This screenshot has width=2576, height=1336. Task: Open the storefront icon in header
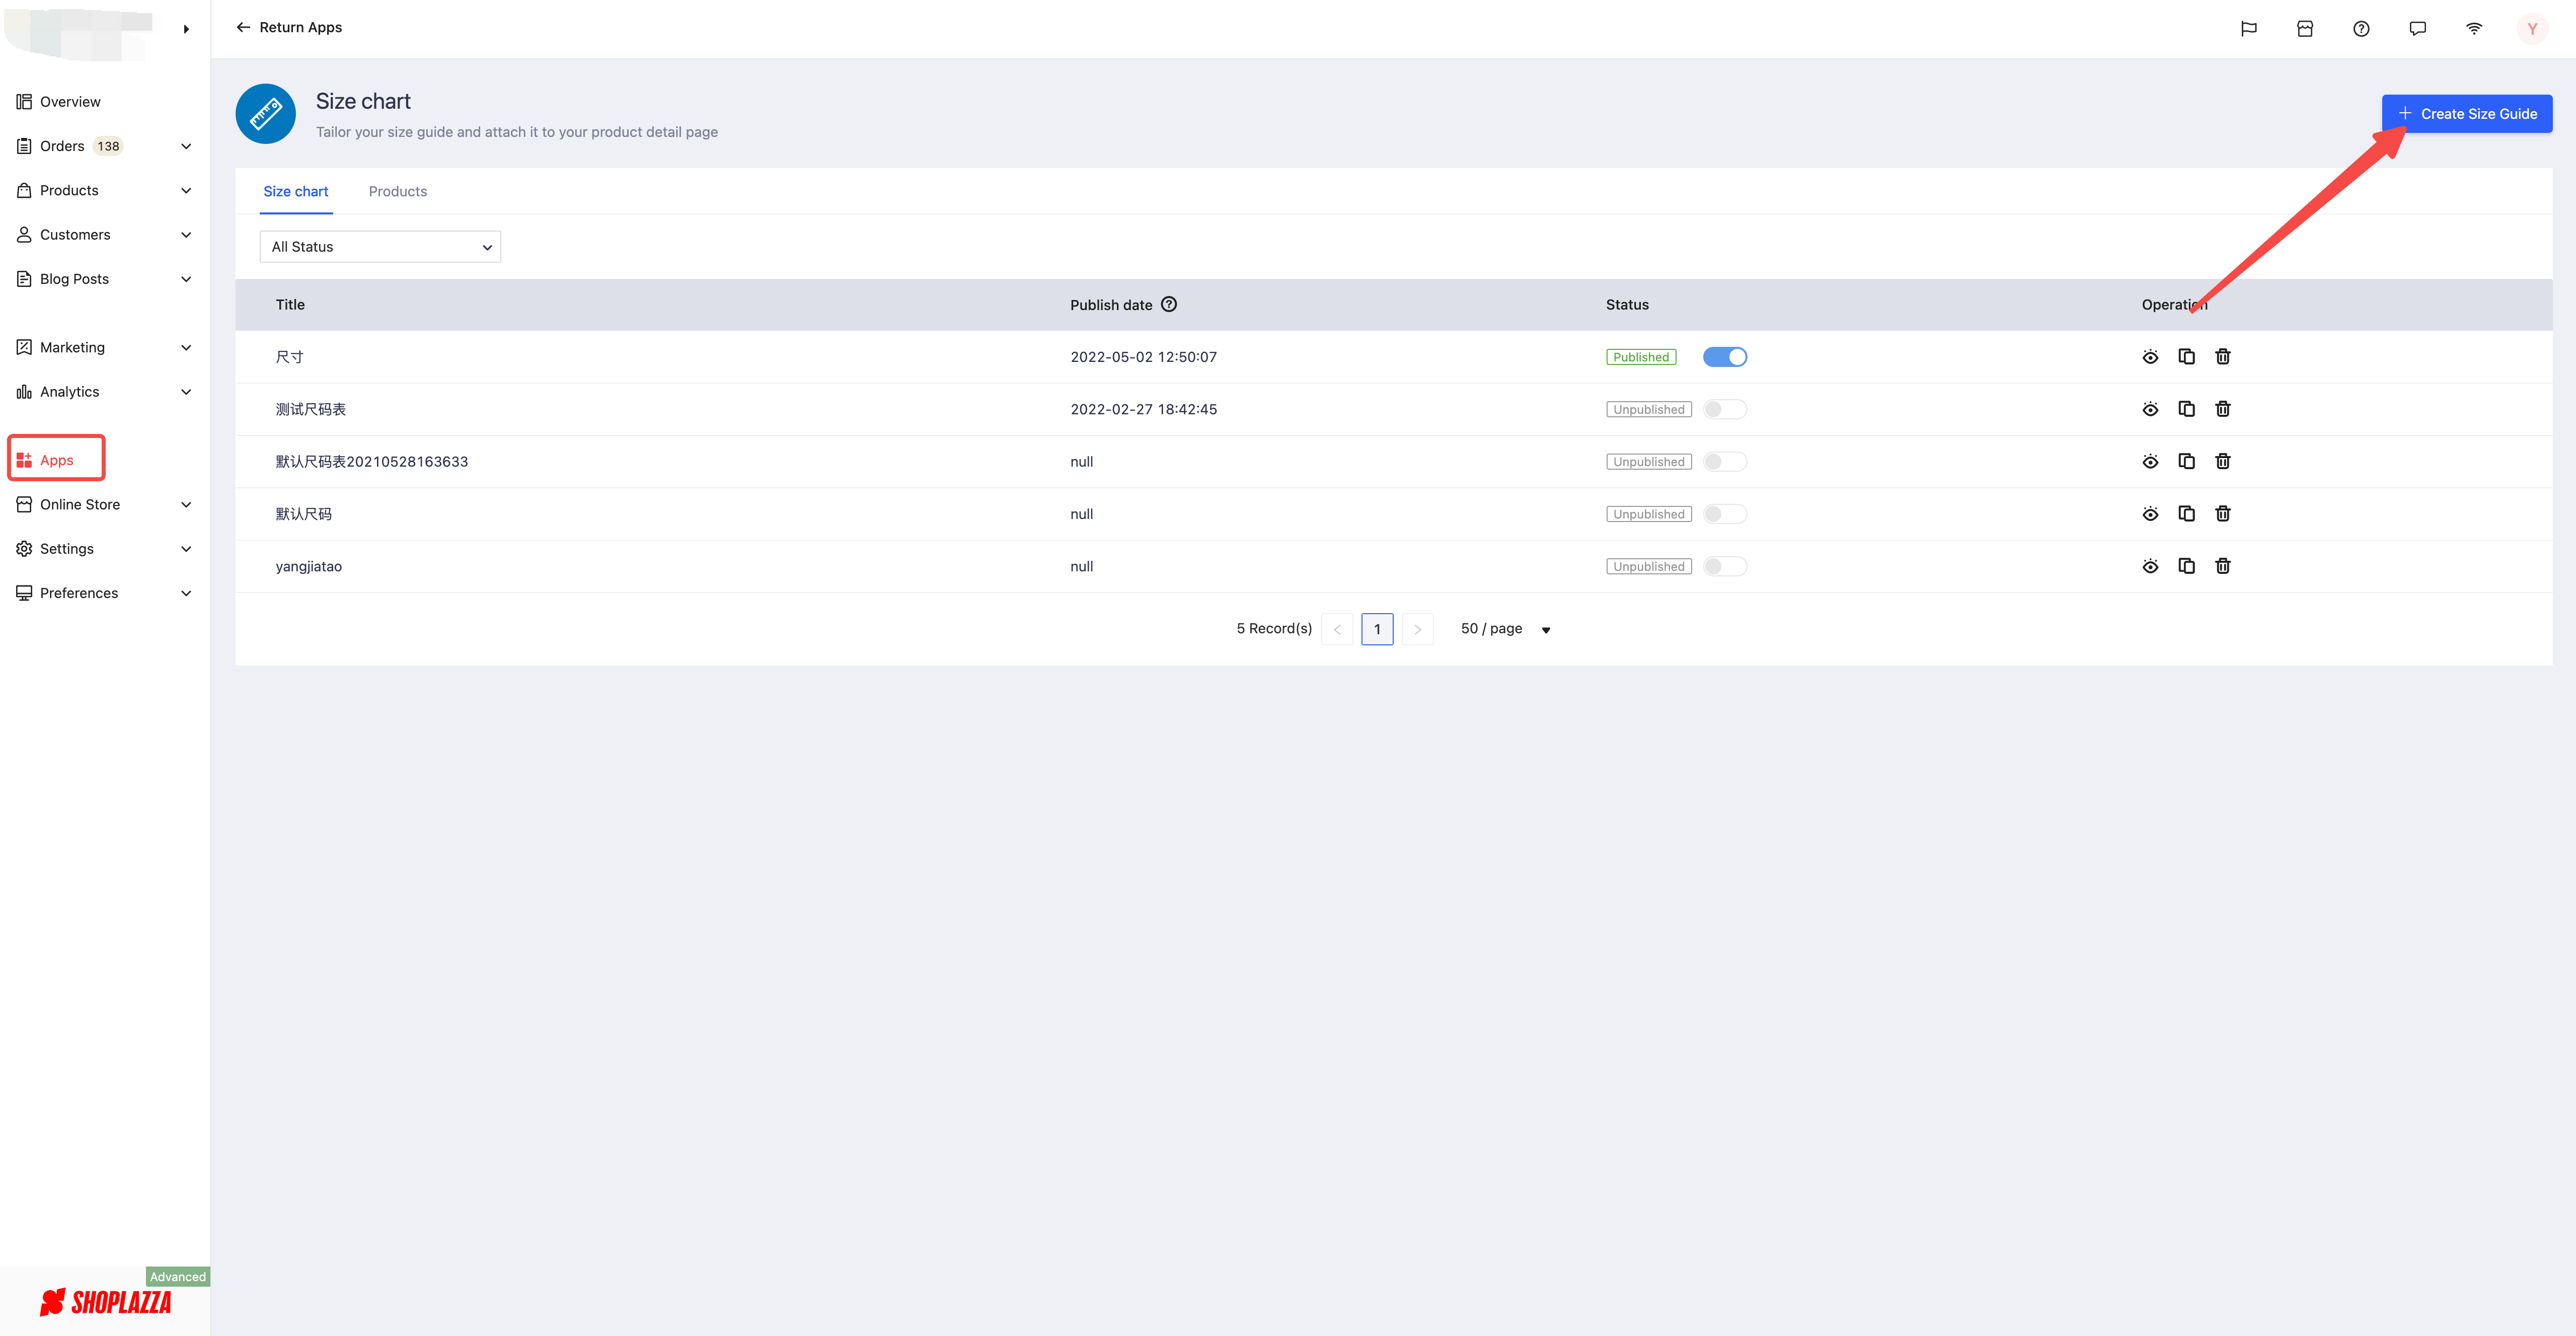(2304, 29)
